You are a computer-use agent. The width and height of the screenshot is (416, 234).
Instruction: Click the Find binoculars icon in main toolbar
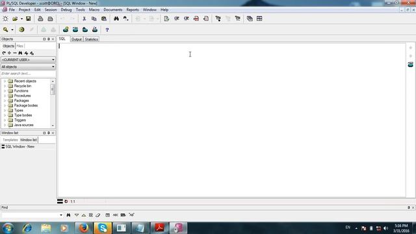click(x=116, y=19)
